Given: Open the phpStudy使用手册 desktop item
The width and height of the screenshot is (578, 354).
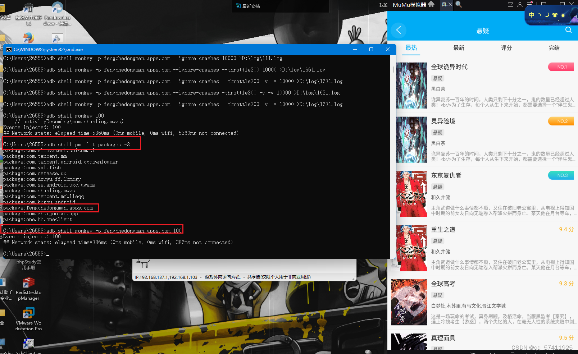Looking at the screenshot, I should [29, 265].
